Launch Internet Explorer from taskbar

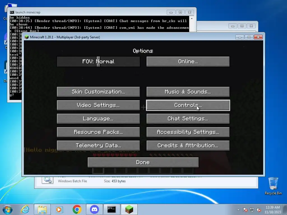pos(25,209)
